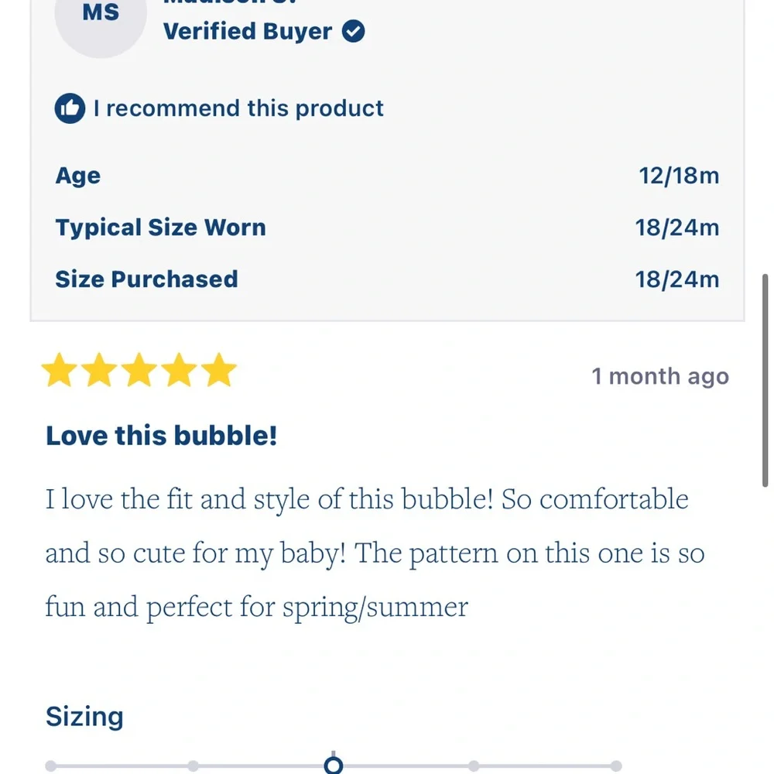Click the '1 month ago' timestamp
This screenshot has height=774, width=774.
tap(660, 376)
